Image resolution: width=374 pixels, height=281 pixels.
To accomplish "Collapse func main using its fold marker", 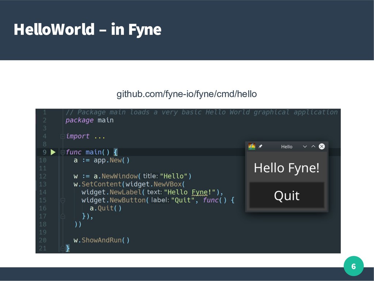I will [62, 152].
